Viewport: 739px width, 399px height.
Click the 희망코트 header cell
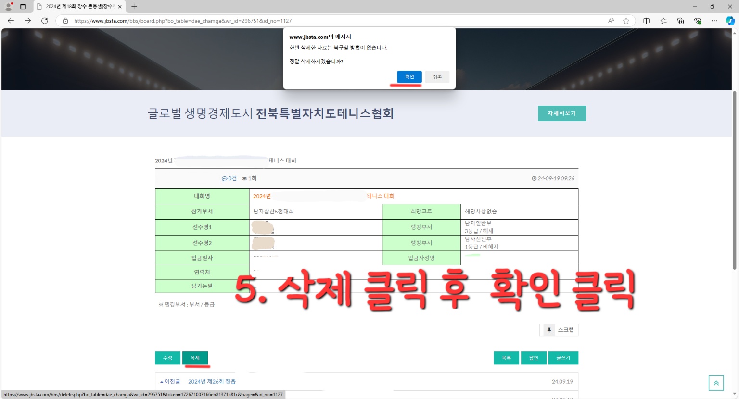pos(421,212)
